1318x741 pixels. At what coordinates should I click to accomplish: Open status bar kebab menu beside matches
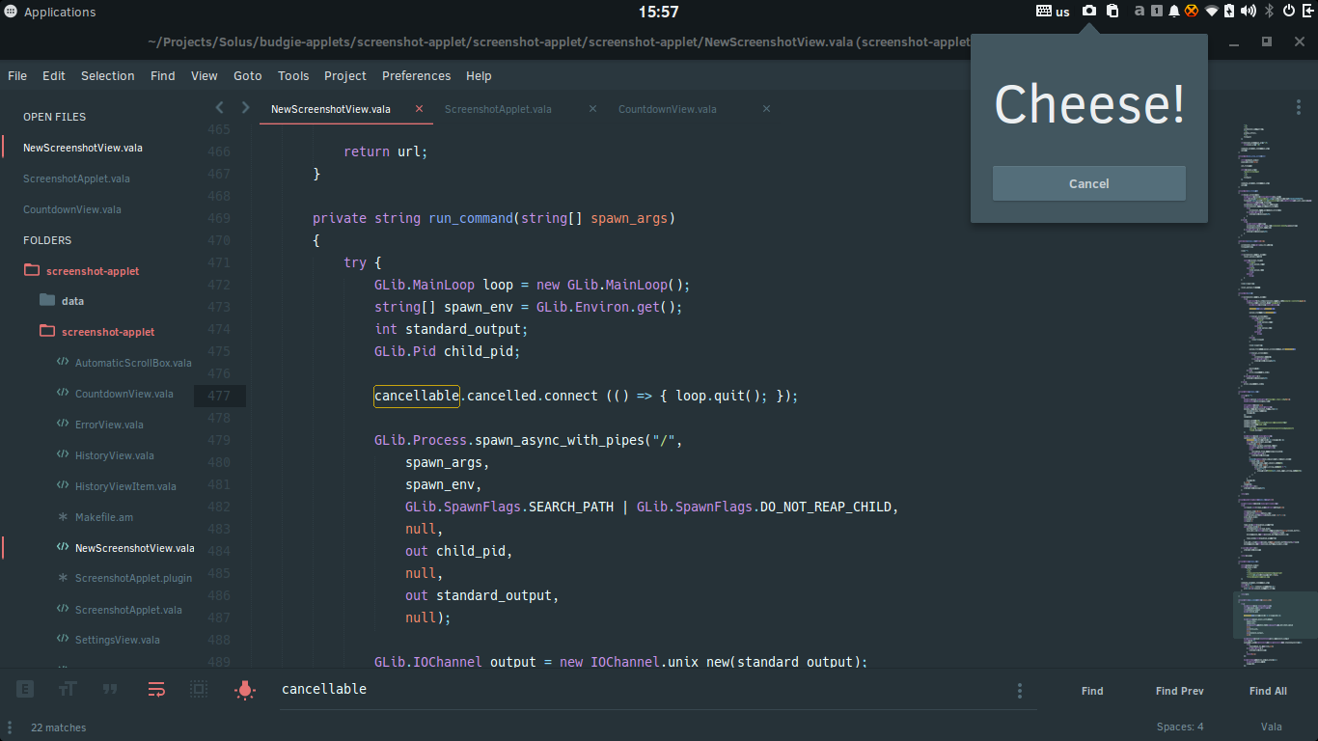(12, 727)
